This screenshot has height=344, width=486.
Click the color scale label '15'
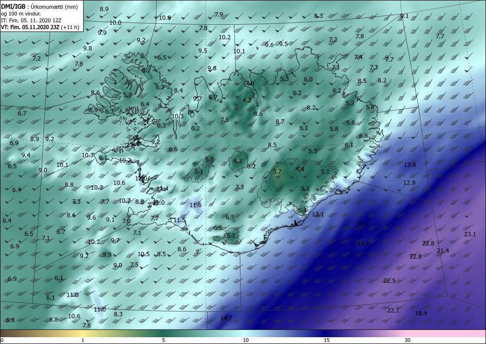(x=327, y=341)
